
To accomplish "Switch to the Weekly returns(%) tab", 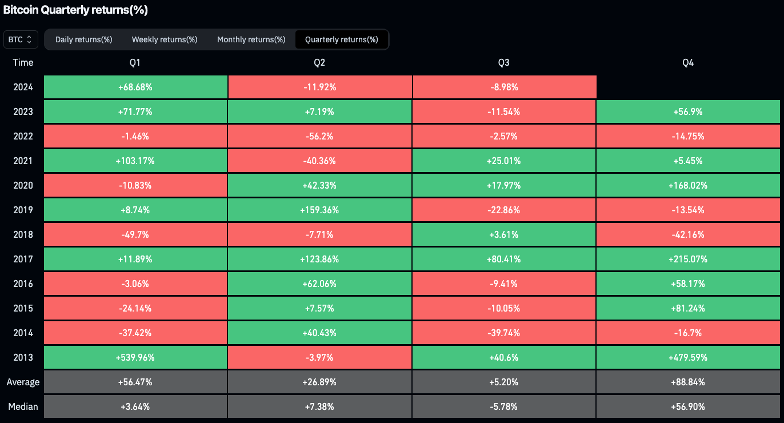I will pyautogui.click(x=165, y=39).
